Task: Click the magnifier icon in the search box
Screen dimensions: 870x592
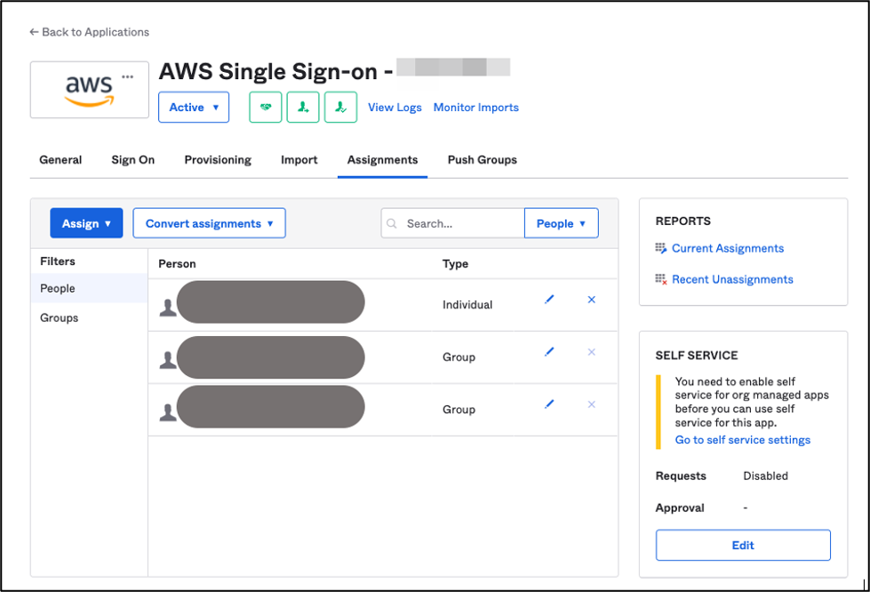Action: pos(391,223)
